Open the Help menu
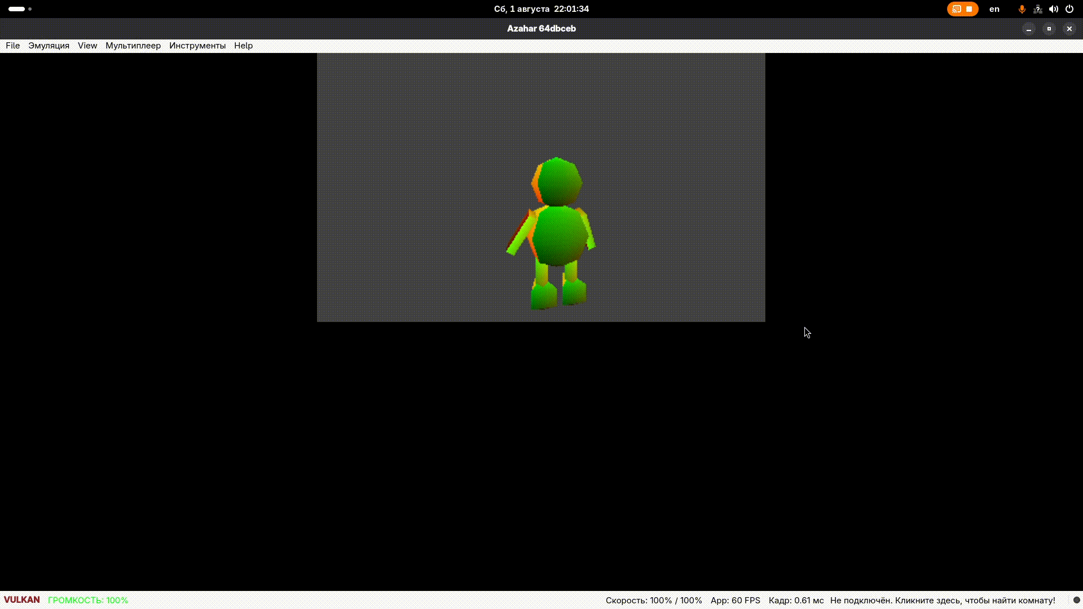This screenshot has height=609, width=1083. [244, 46]
